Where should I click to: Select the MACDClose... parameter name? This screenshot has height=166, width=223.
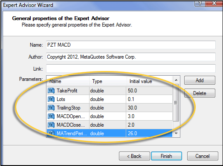[x=71, y=125]
